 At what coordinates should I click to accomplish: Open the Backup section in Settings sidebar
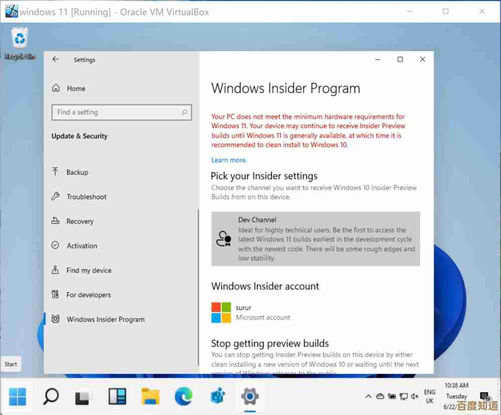[77, 172]
